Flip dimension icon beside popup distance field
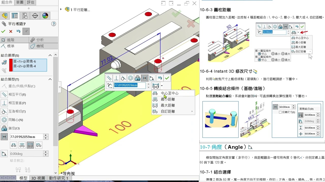Viewport: 325px width, 182px height. (110, 85)
